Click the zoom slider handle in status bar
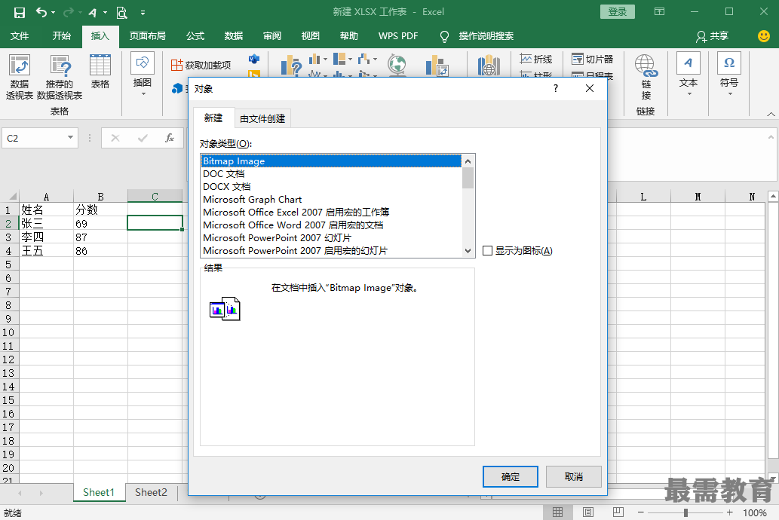 [685, 512]
